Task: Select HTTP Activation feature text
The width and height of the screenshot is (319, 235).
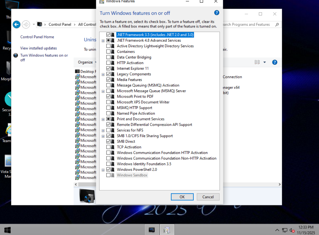Action: [130, 63]
